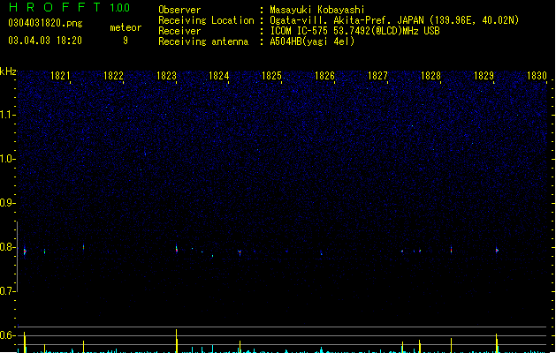
Task: Click the 0304031820.png filename
Action: (45, 23)
